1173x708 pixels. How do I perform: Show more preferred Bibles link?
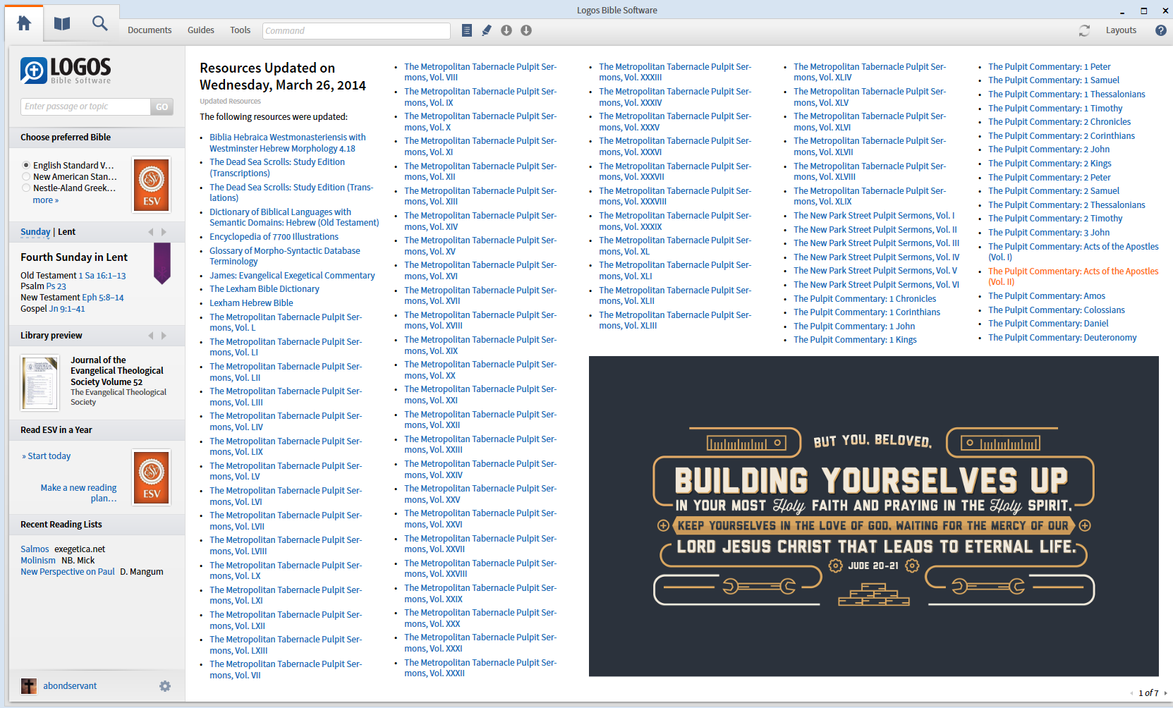click(x=45, y=200)
